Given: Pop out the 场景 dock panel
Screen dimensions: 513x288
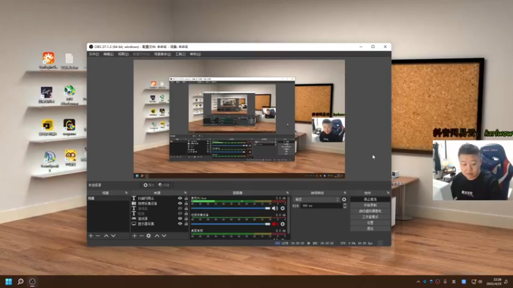Looking at the screenshot, I should pyautogui.click(x=126, y=193).
